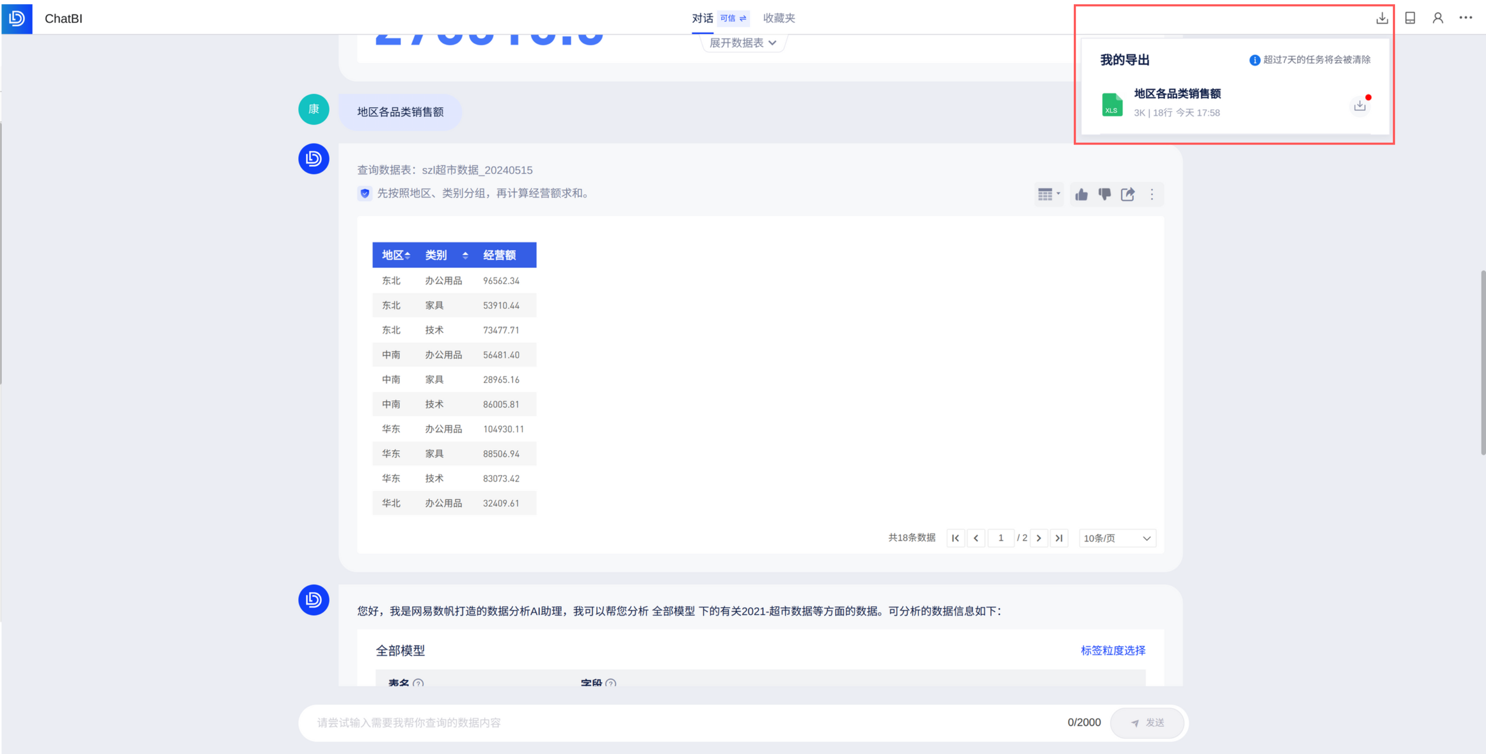Viewport: 1486px width, 754px height.
Task: Go to next page of table
Action: tap(1038, 538)
